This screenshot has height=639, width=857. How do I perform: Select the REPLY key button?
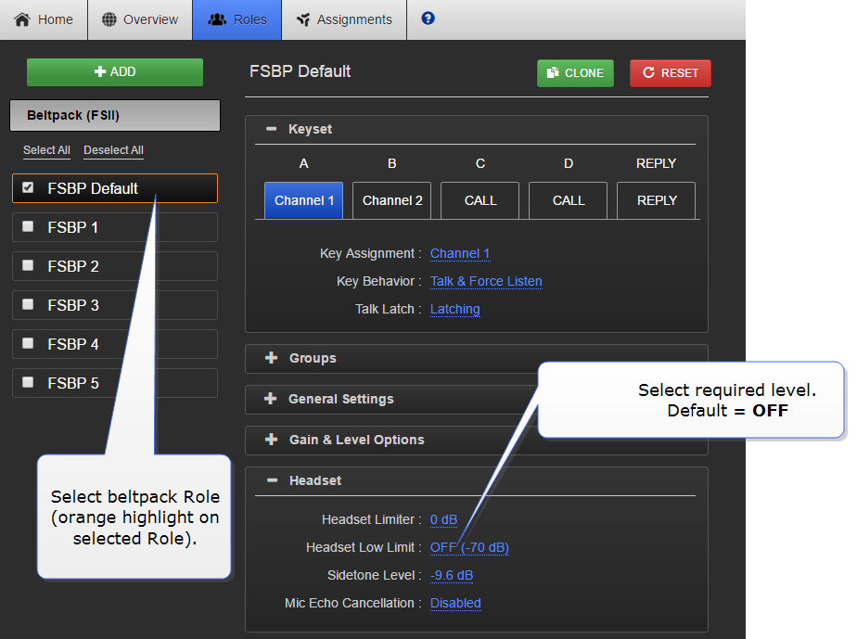click(x=657, y=200)
